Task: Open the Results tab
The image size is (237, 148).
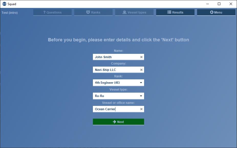Action: coord(175,12)
